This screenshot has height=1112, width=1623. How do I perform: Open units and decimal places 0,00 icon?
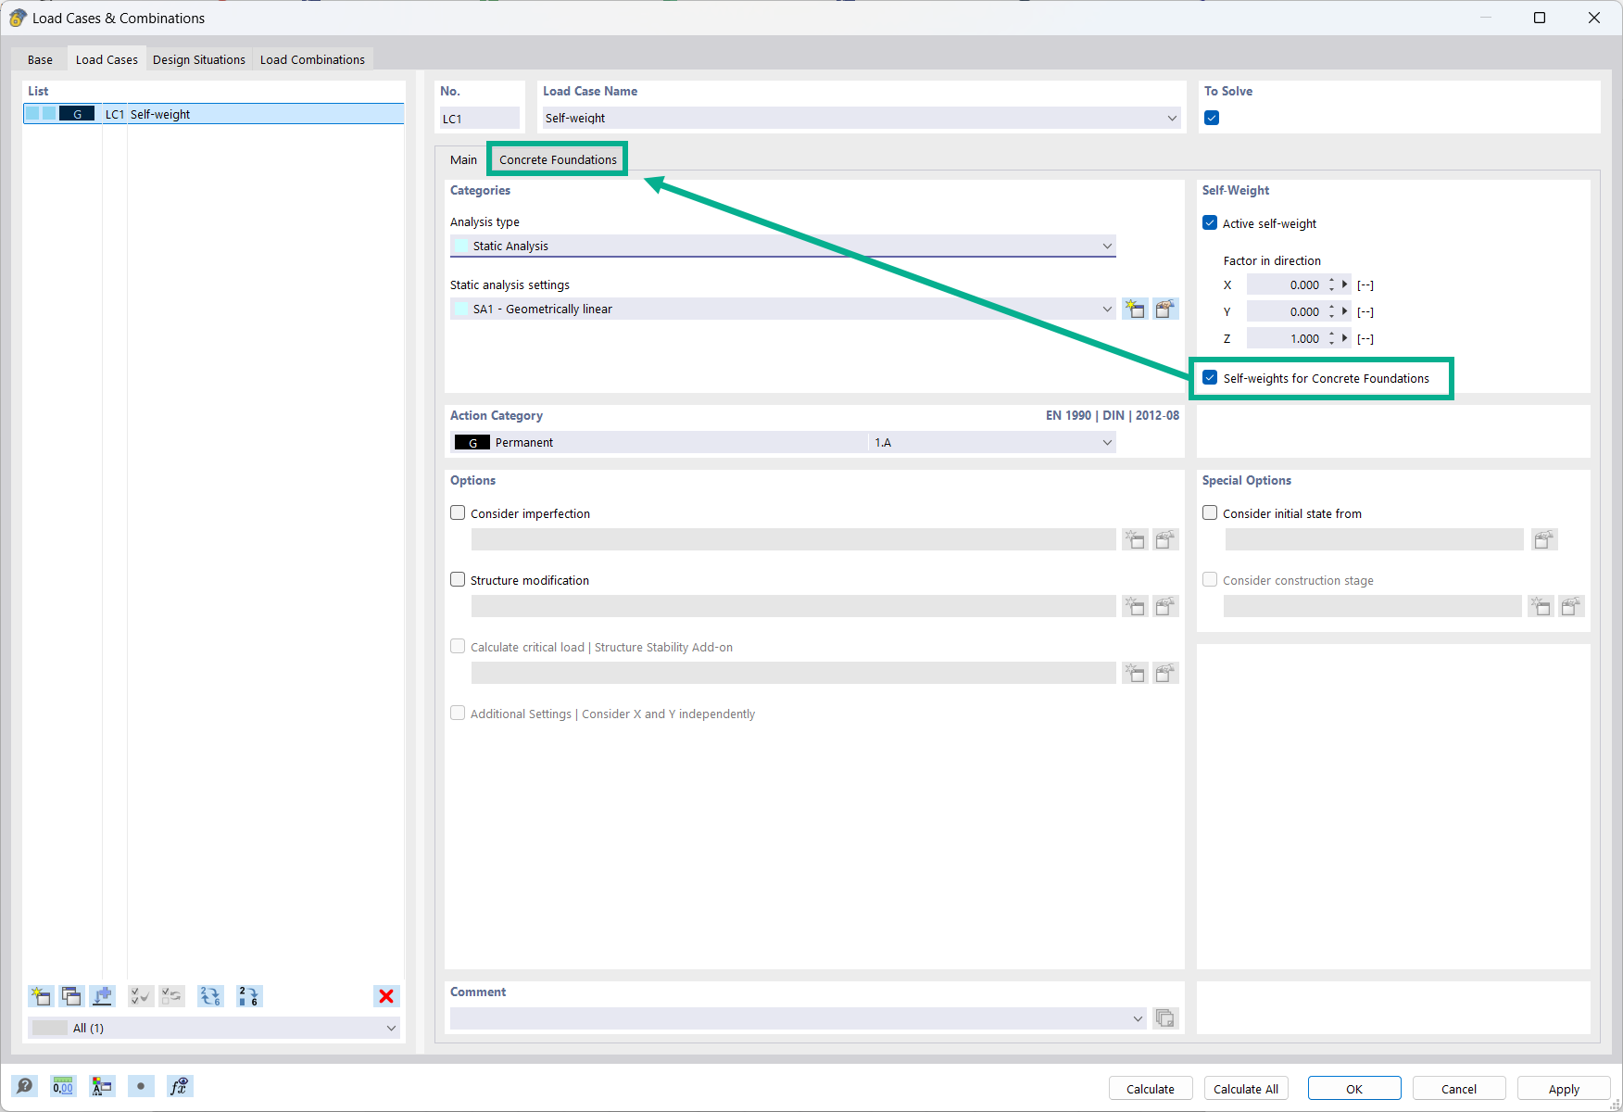click(x=63, y=1086)
